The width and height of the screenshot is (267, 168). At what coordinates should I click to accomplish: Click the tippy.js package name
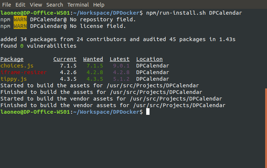[14, 79]
